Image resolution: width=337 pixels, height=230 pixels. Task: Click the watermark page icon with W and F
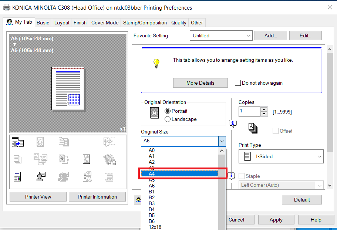click(87, 159)
